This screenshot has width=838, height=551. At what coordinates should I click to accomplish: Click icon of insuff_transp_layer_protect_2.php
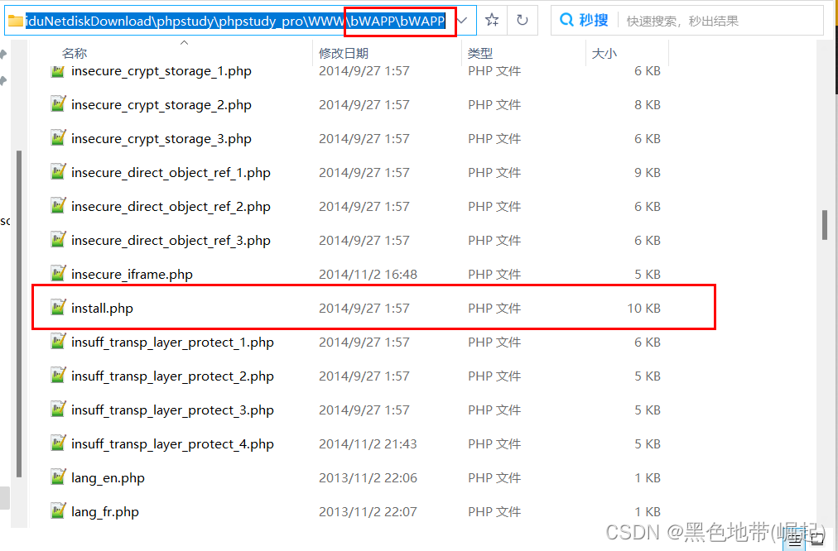[x=58, y=375]
